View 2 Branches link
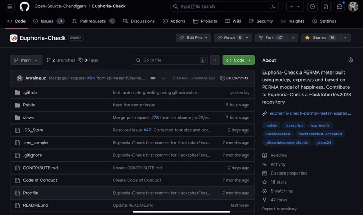This screenshot has width=363, height=215. click(x=61, y=60)
